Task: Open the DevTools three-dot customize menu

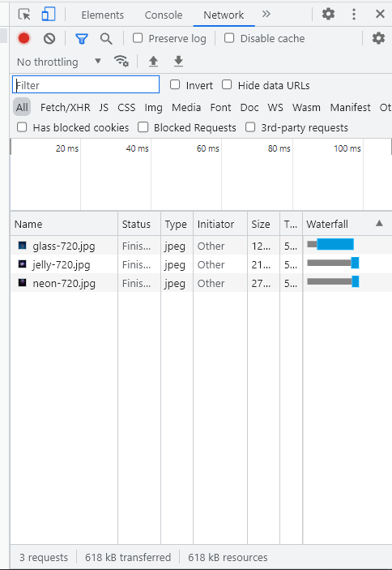Action: (354, 14)
